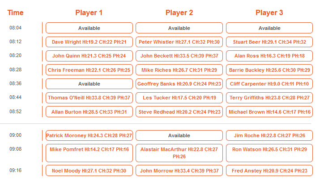The height and width of the screenshot is (180, 324).
Task: Select Michael Brown's 08:52 booking
Action: coord(269,112)
